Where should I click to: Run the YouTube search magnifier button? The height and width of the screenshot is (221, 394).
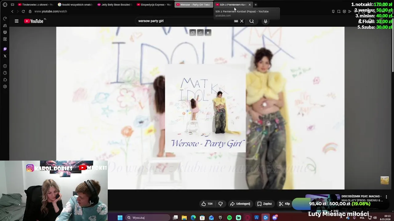252,21
